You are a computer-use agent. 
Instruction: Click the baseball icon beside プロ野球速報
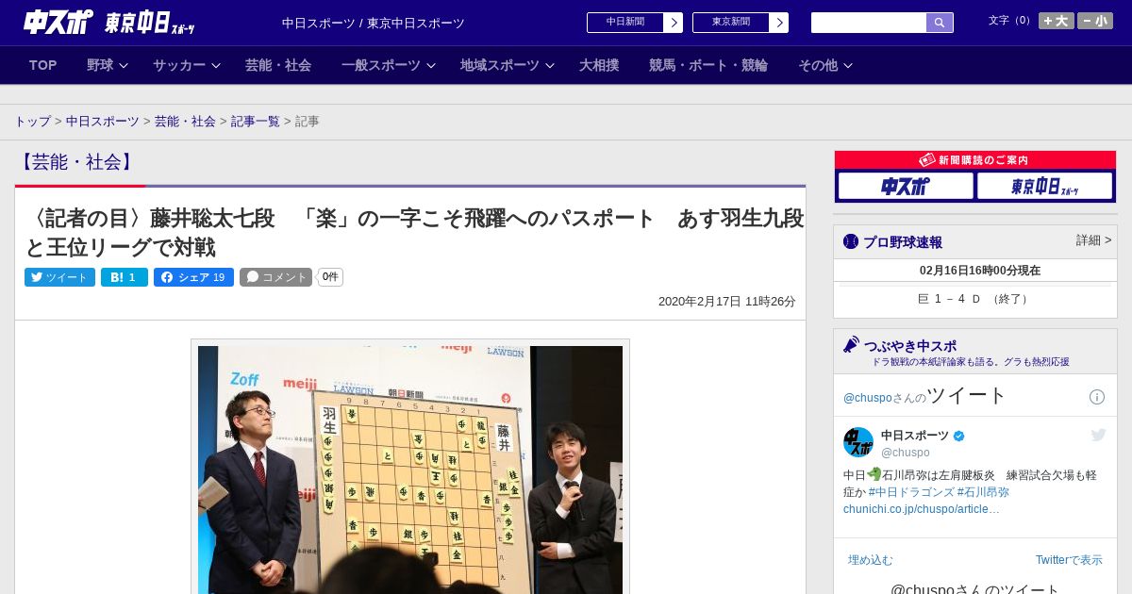851,241
